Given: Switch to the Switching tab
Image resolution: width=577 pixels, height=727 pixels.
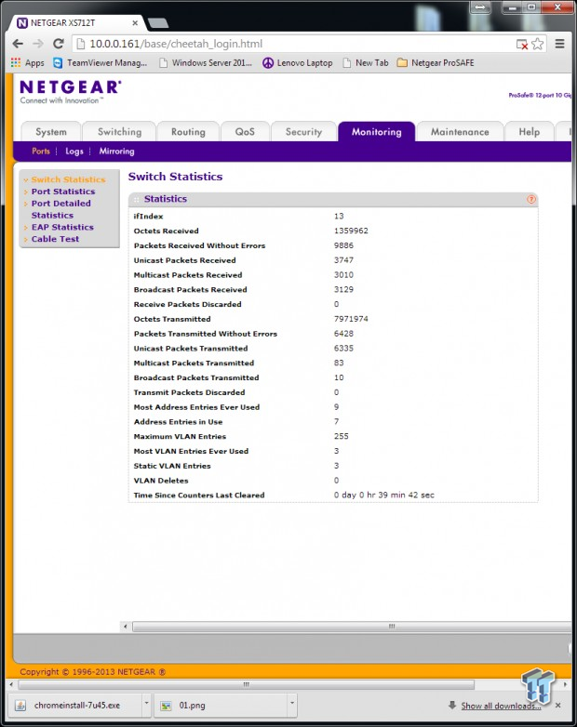Looking at the screenshot, I should 120,132.
